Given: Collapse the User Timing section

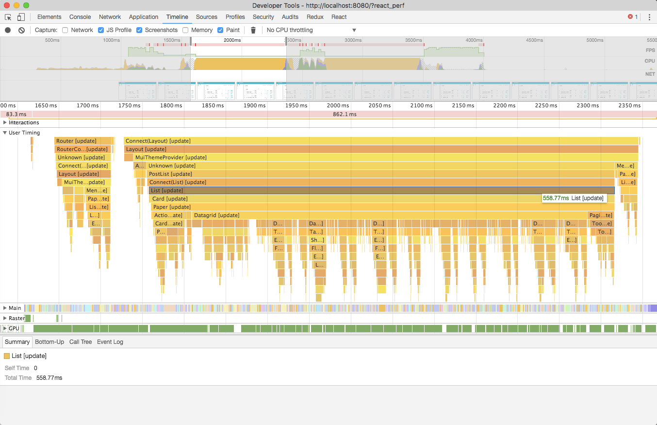Looking at the screenshot, I should pyautogui.click(x=5, y=132).
